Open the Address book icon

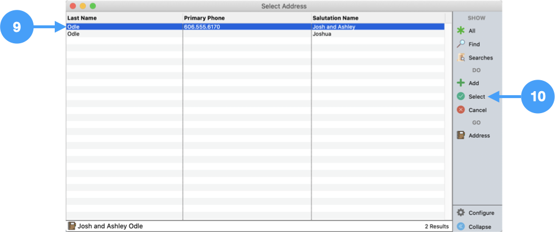pyautogui.click(x=461, y=136)
